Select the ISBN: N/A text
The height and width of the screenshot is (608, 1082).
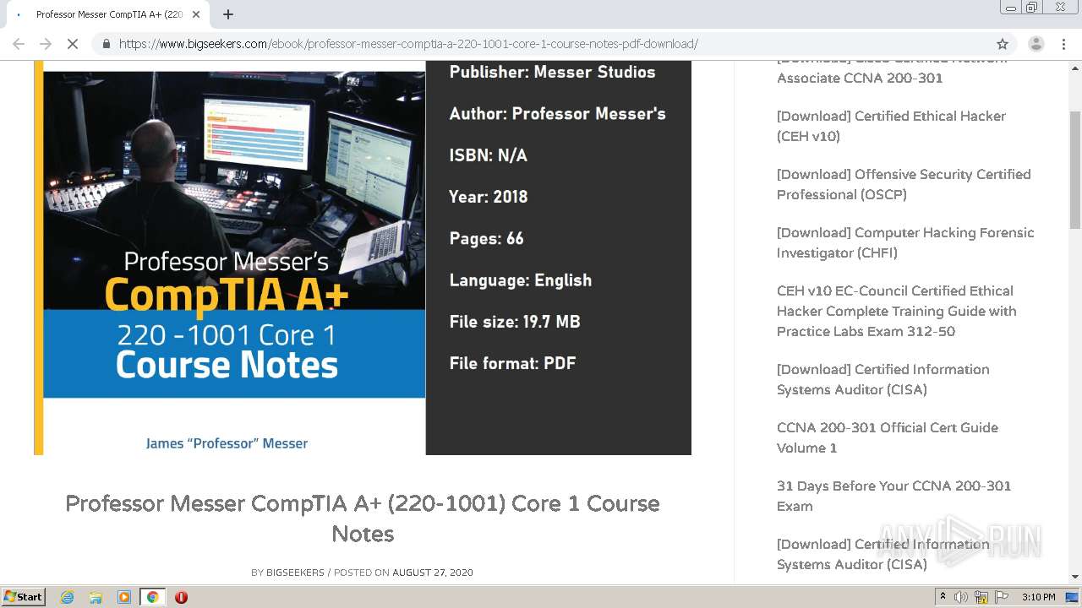(x=488, y=155)
